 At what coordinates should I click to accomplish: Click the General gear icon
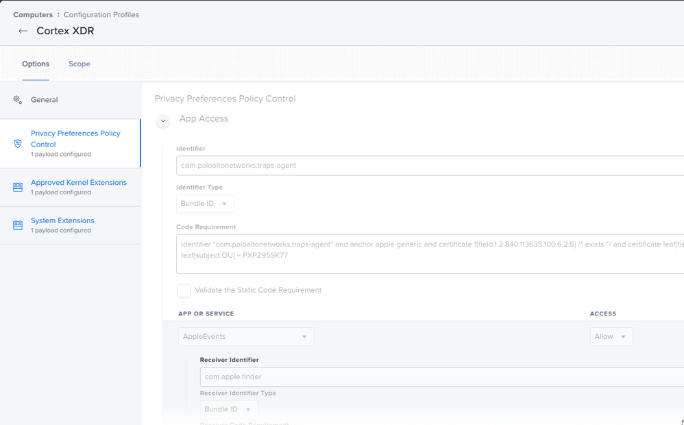click(x=17, y=100)
